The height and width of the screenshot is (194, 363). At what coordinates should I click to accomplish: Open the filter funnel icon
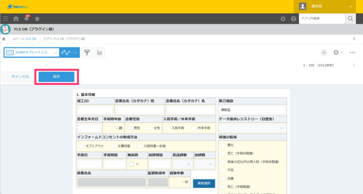(87, 52)
